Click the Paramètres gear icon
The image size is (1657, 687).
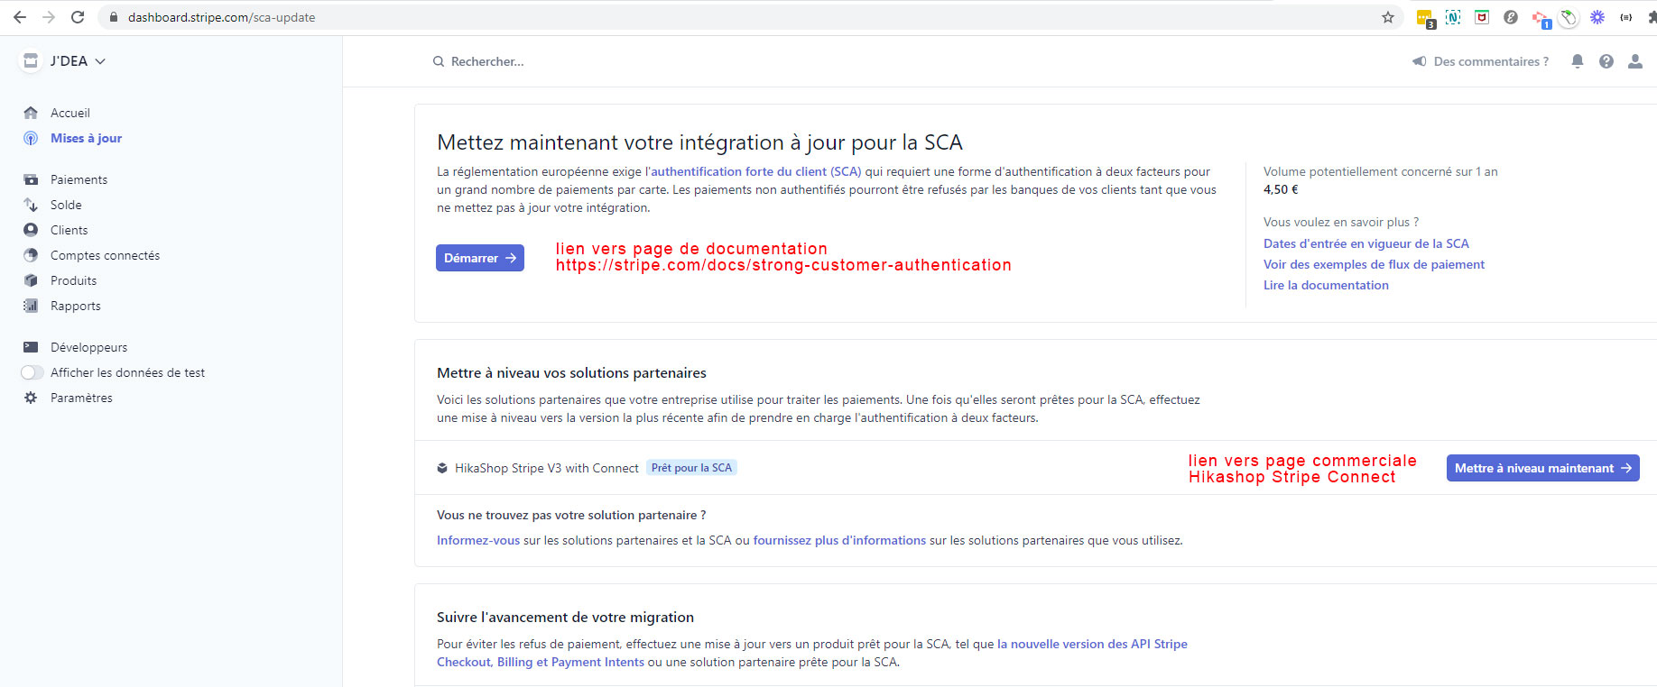pos(31,398)
